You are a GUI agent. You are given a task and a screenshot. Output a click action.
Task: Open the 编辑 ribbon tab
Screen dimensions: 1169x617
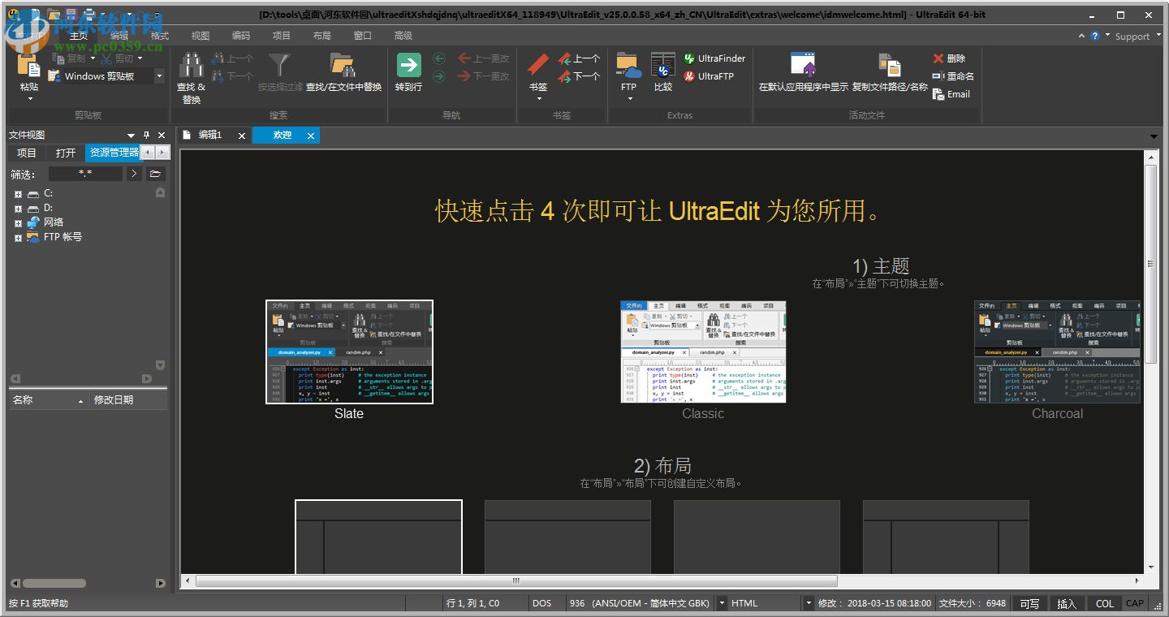point(119,36)
